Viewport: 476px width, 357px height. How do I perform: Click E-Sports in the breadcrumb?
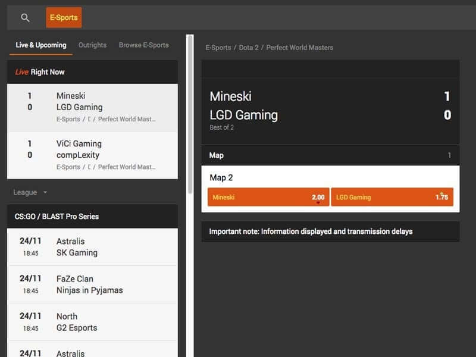218,48
